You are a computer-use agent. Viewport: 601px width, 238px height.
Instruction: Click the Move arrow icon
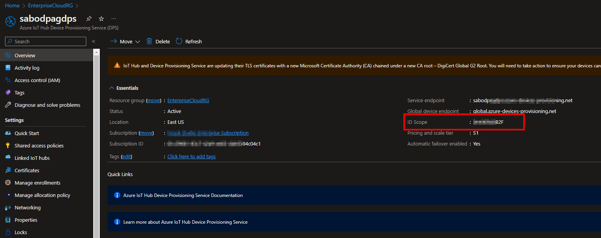point(114,41)
